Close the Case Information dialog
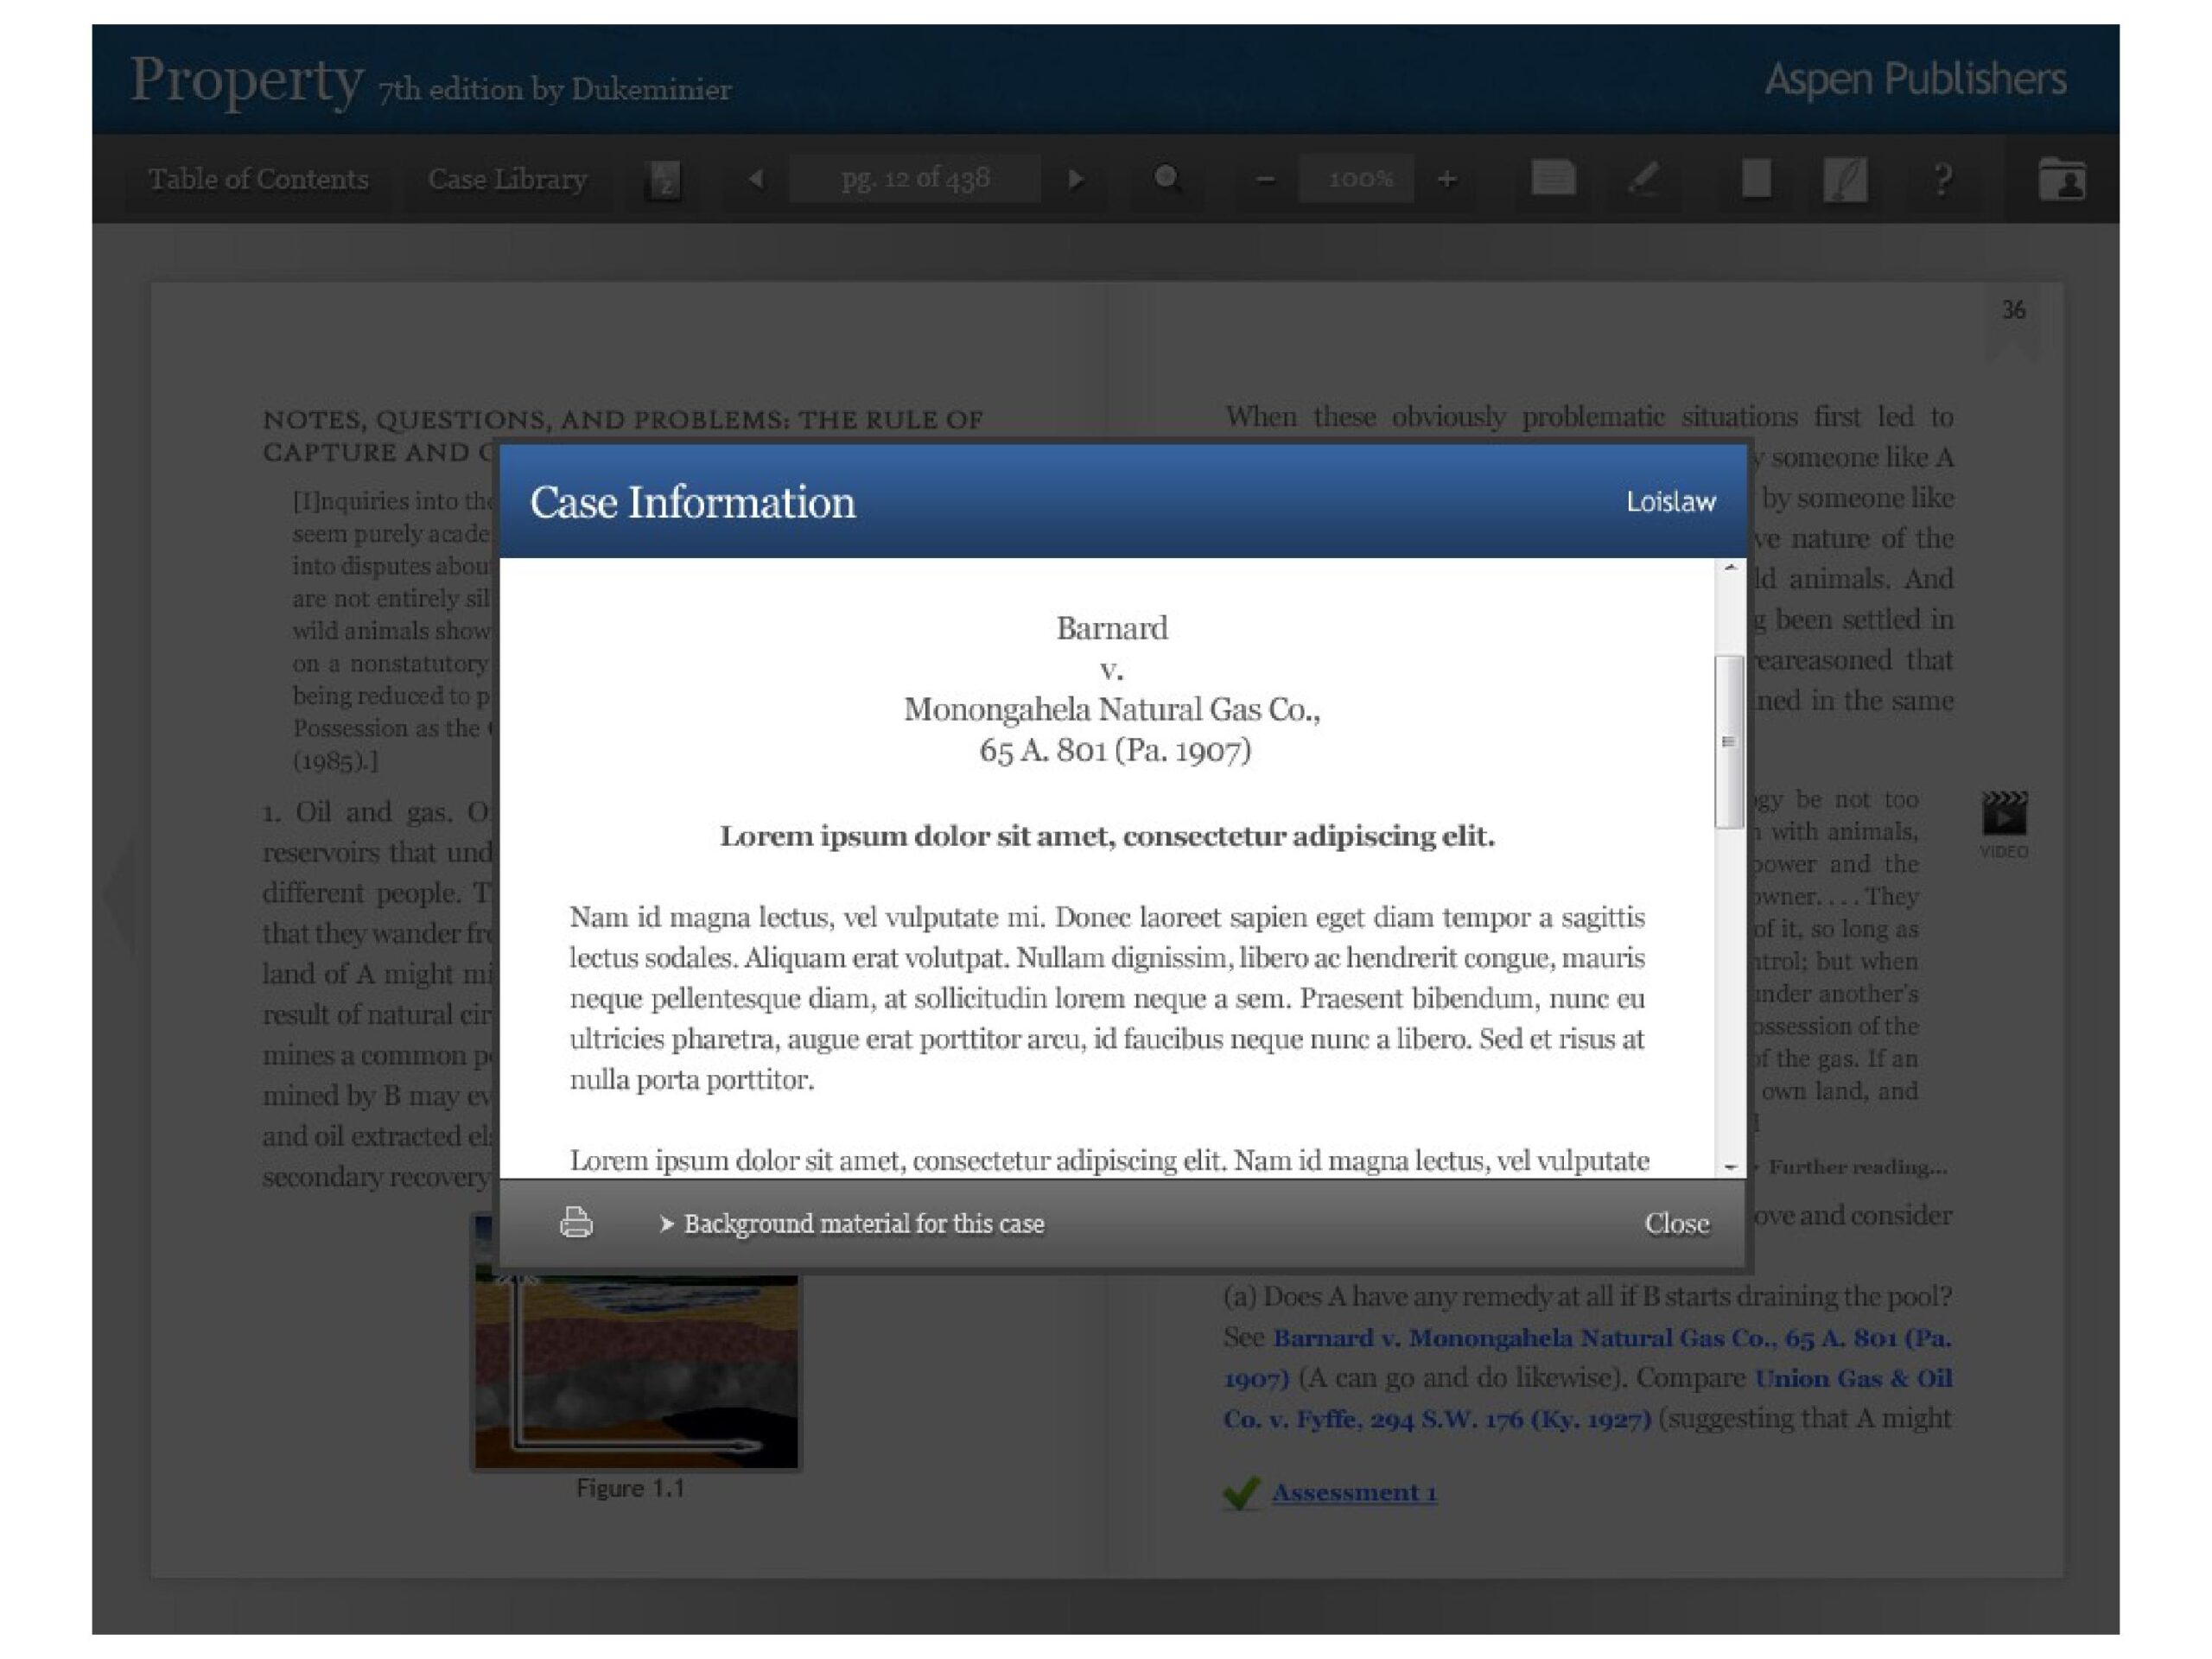 [1677, 1223]
